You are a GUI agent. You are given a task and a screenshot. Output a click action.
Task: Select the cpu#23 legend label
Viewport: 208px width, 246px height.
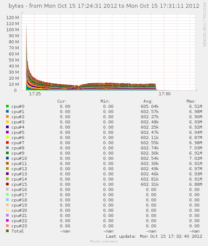[x=19, y=226]
